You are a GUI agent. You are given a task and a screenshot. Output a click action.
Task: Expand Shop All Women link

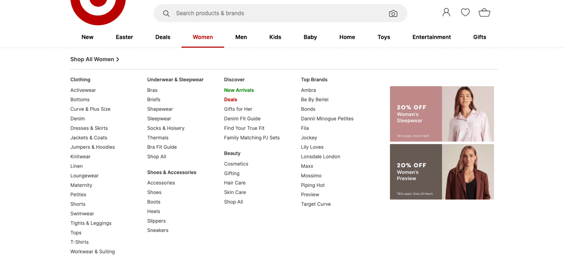[95, 59]
